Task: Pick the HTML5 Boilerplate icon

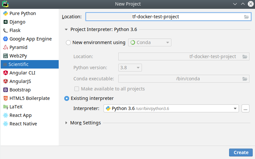Action: click(6, 98)
